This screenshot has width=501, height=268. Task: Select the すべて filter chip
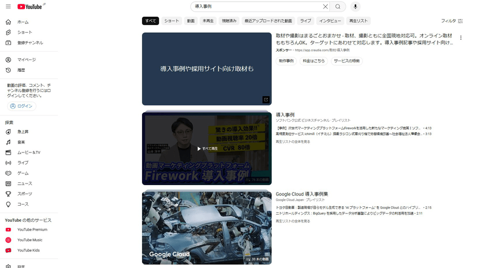tap(150, 21)
